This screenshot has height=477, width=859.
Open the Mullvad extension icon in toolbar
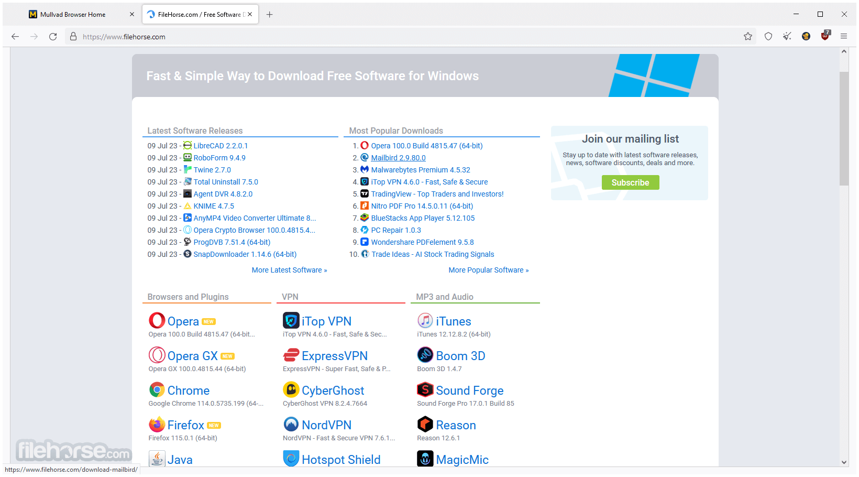tap(806, 36)
